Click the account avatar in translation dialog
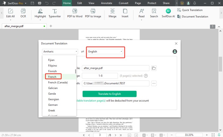 click(x=175, y=51)
